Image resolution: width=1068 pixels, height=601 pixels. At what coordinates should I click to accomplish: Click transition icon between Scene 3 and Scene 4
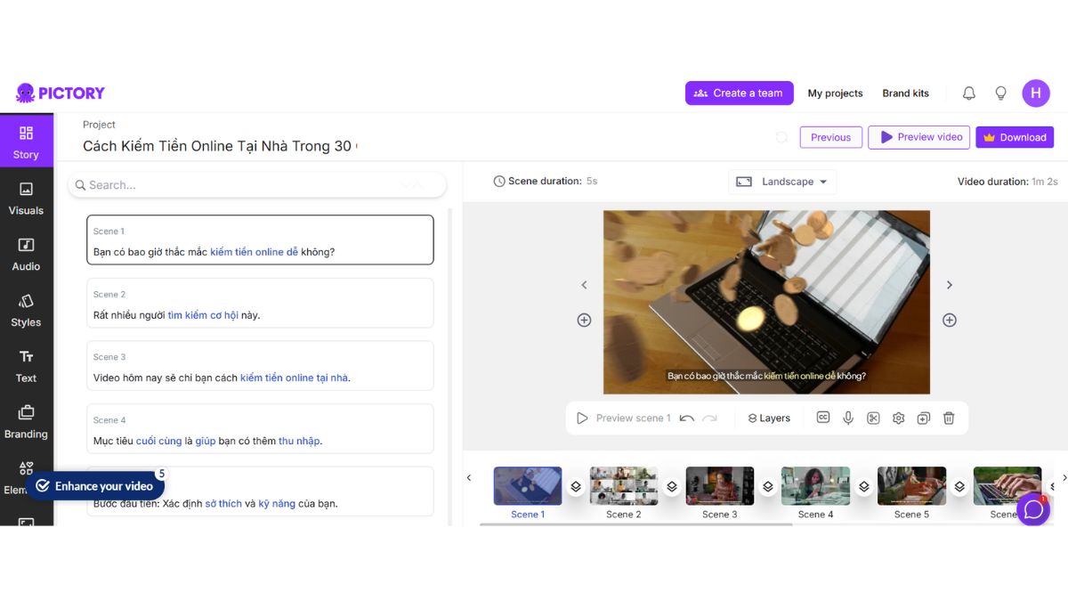coord(768,487)
